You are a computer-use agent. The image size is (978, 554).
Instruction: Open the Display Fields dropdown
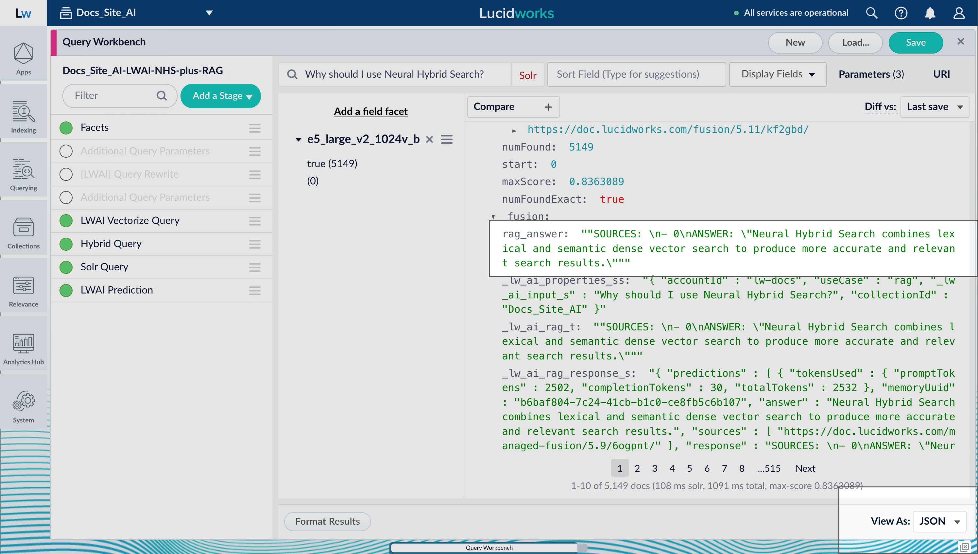[x=777, y=74]
